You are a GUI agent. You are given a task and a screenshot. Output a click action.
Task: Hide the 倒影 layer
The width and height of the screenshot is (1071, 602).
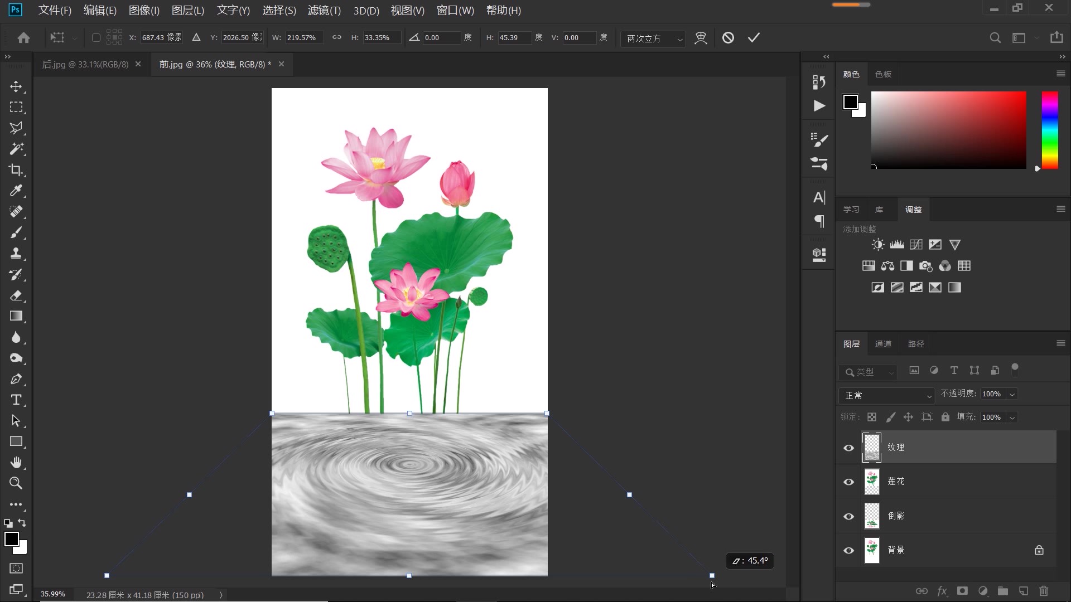point(848,516)
